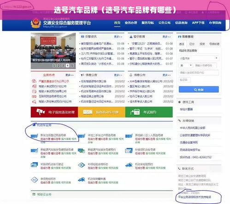Click 更多 link in 警示教育 panel
The width and height of the screenshot is (230, 204).
click(166, 37)
